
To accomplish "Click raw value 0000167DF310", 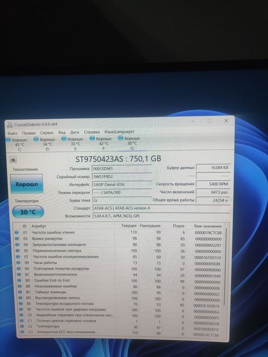I will point(208,258).
